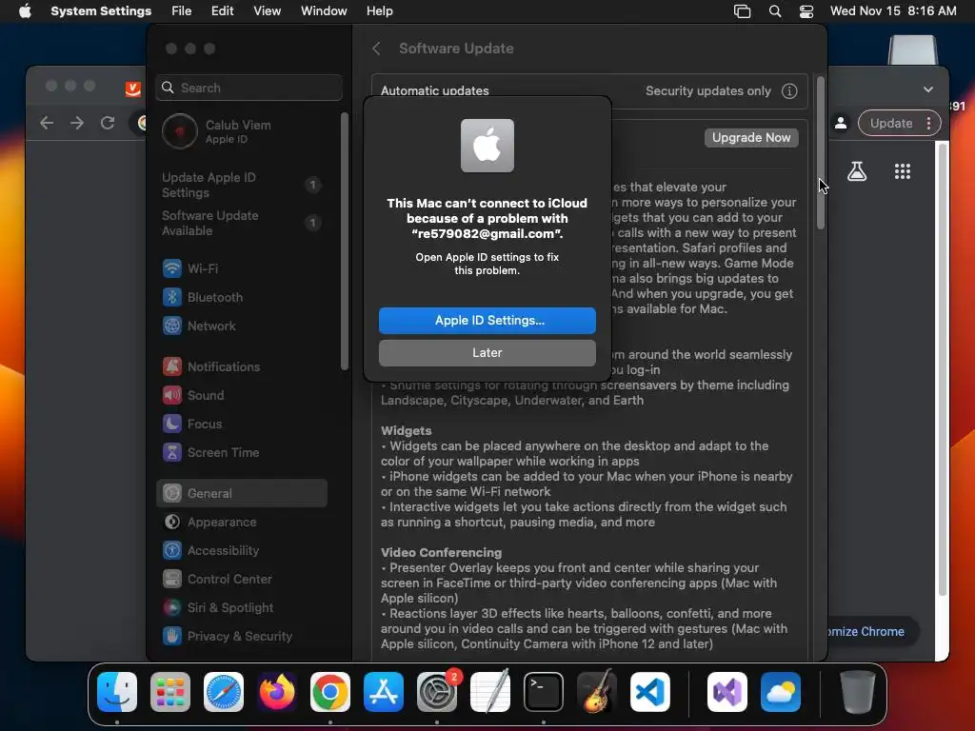Click Chrome's Update button

click(x=891, y=123)
